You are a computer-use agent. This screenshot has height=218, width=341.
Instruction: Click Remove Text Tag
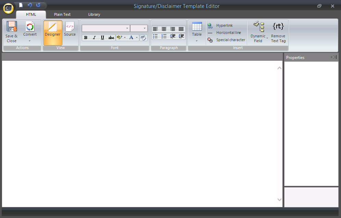tap(278, 32)
